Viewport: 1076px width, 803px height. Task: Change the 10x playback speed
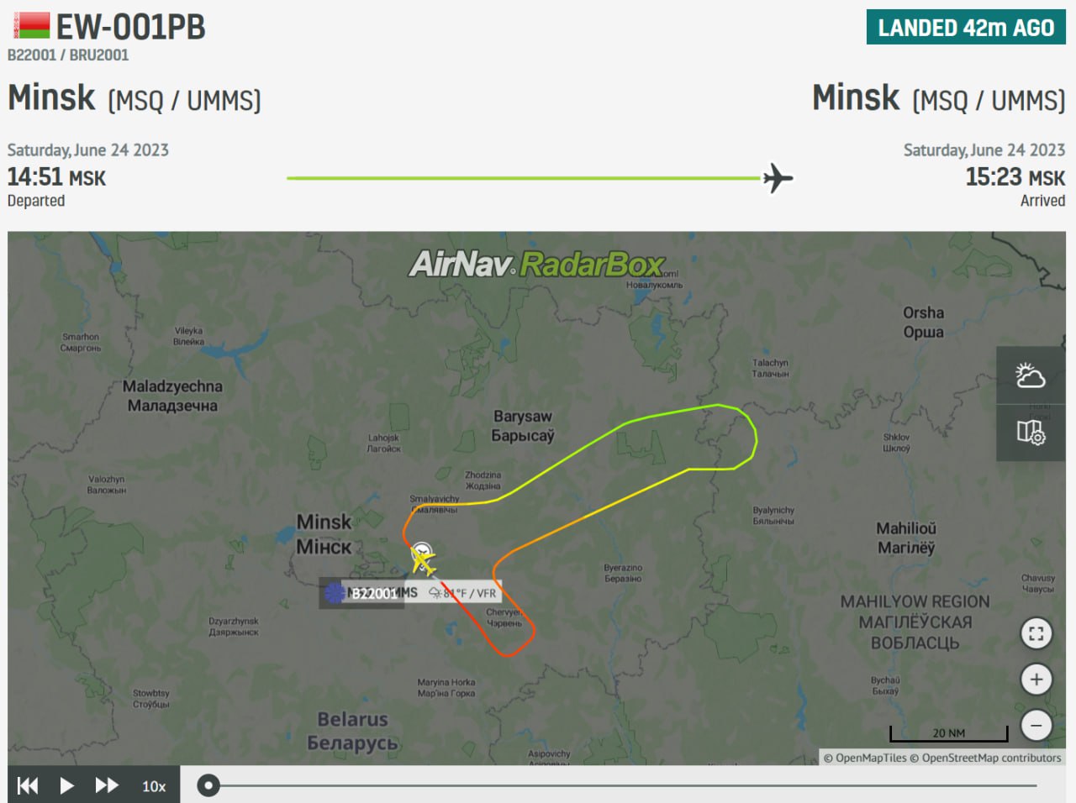[x=154, y=786]
